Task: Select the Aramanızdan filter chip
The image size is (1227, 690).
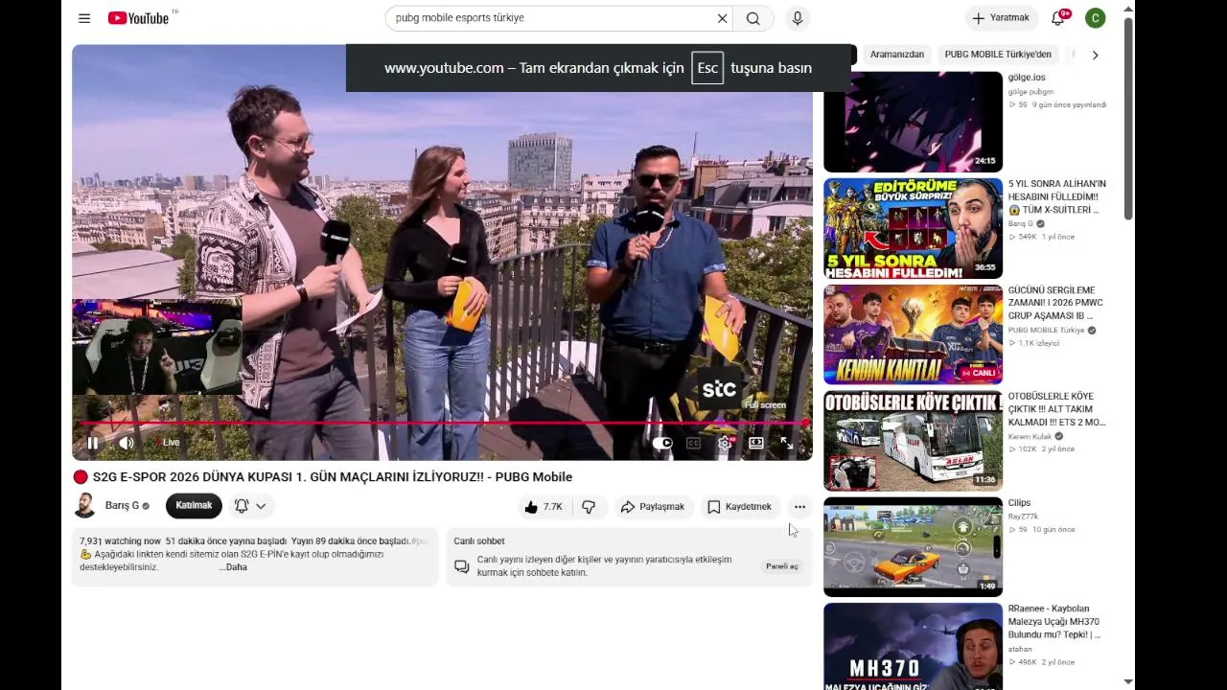Action: [x=897, y=55]
